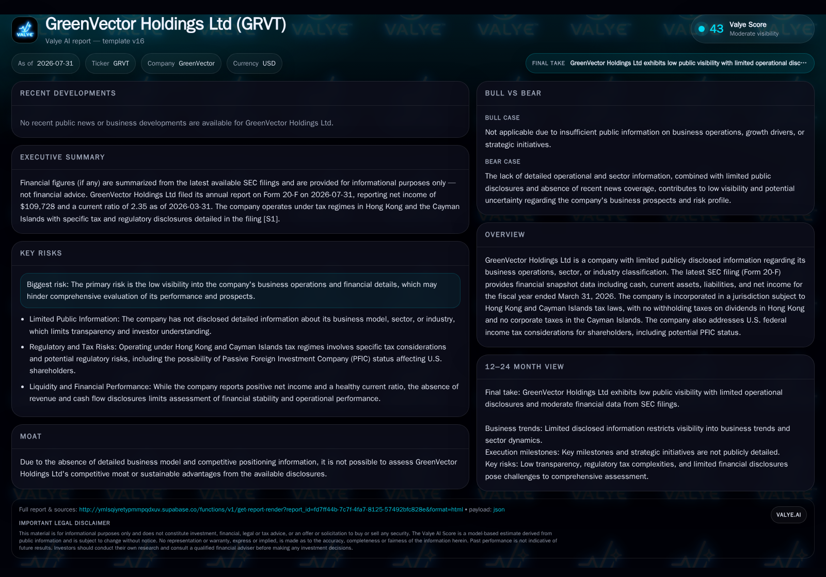
Task: Click the IMPORTANT LEGAL DISCLAIMER heading
Action: [x=65, y=523]
